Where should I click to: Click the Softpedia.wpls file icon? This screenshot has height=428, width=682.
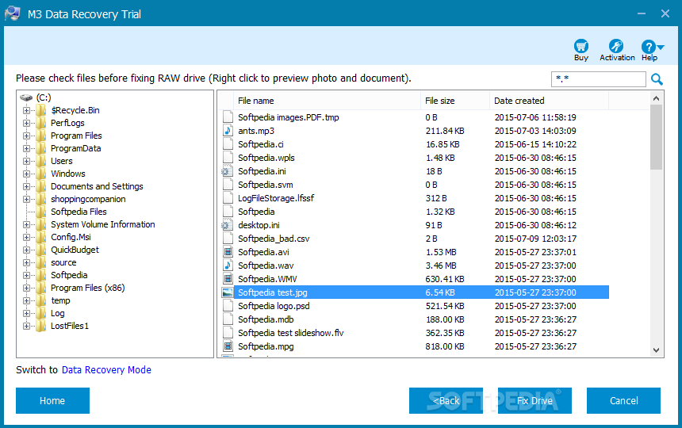(x=228, y=158)
